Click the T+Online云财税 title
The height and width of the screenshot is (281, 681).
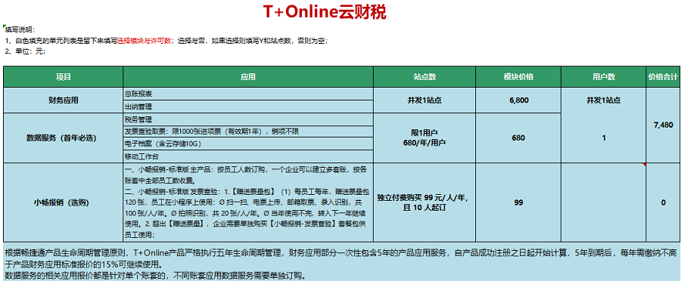click(325, 12)
